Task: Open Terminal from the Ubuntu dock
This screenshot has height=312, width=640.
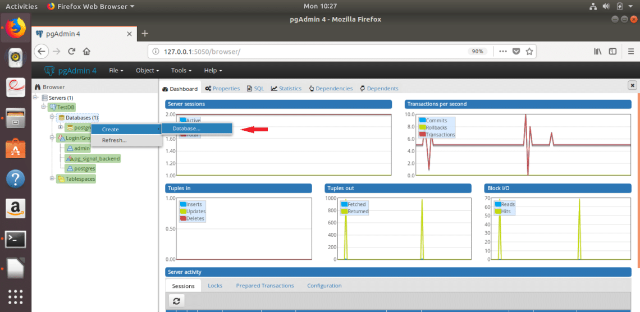Action: [x=15, y=238]
